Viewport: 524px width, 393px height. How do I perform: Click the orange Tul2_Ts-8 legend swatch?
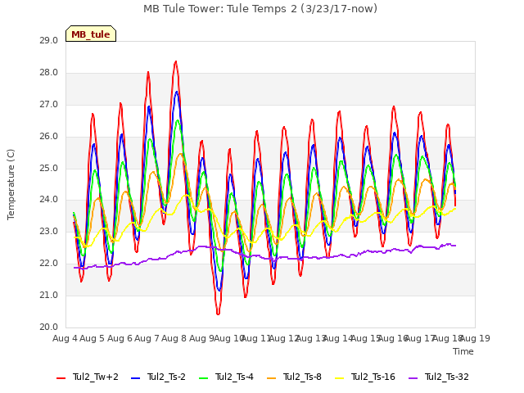pyautogui.click(x=271, y=378)
